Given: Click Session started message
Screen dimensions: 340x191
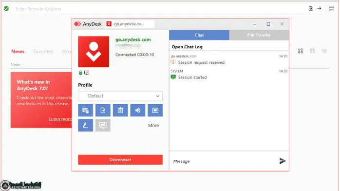Looking at the screenshot, I should 192,77.
